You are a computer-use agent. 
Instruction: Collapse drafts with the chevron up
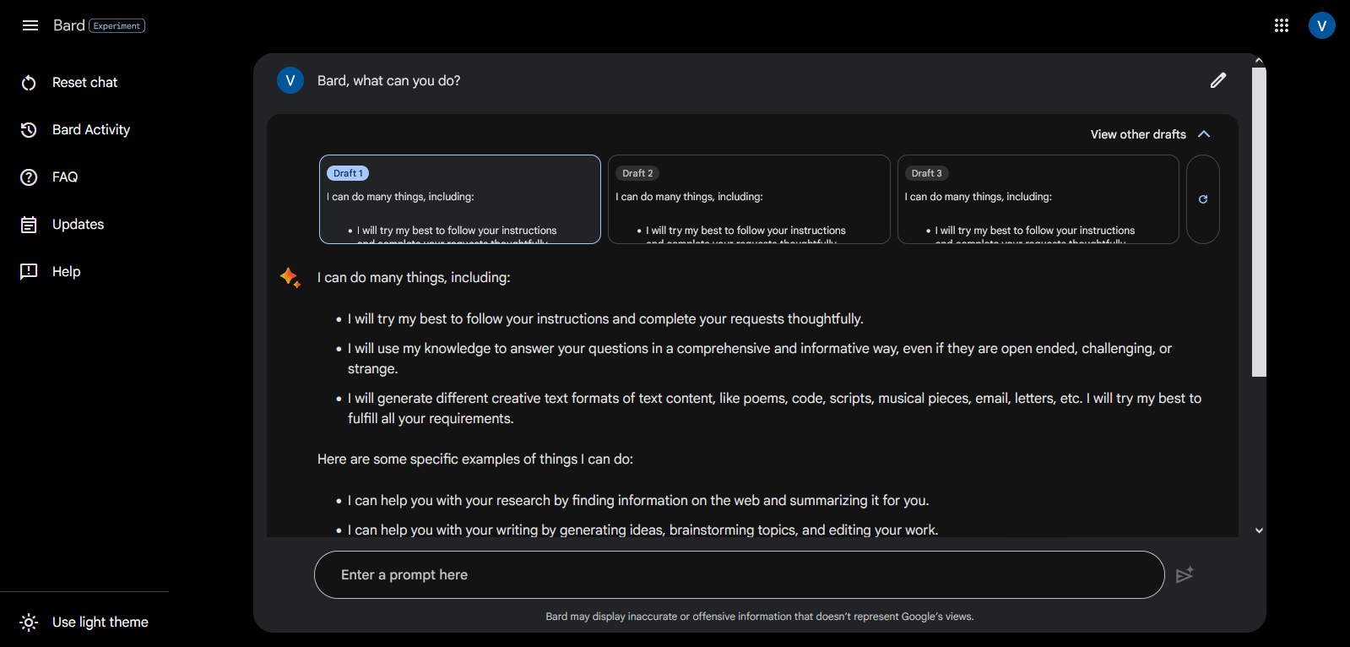pyautogui.click(x=1204, y=134)
